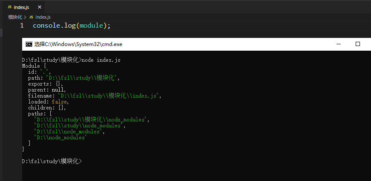Viewport: 371px width, 181px height.
Task: Click the cmd.exe window title text
Action: (x=78, y=44)
